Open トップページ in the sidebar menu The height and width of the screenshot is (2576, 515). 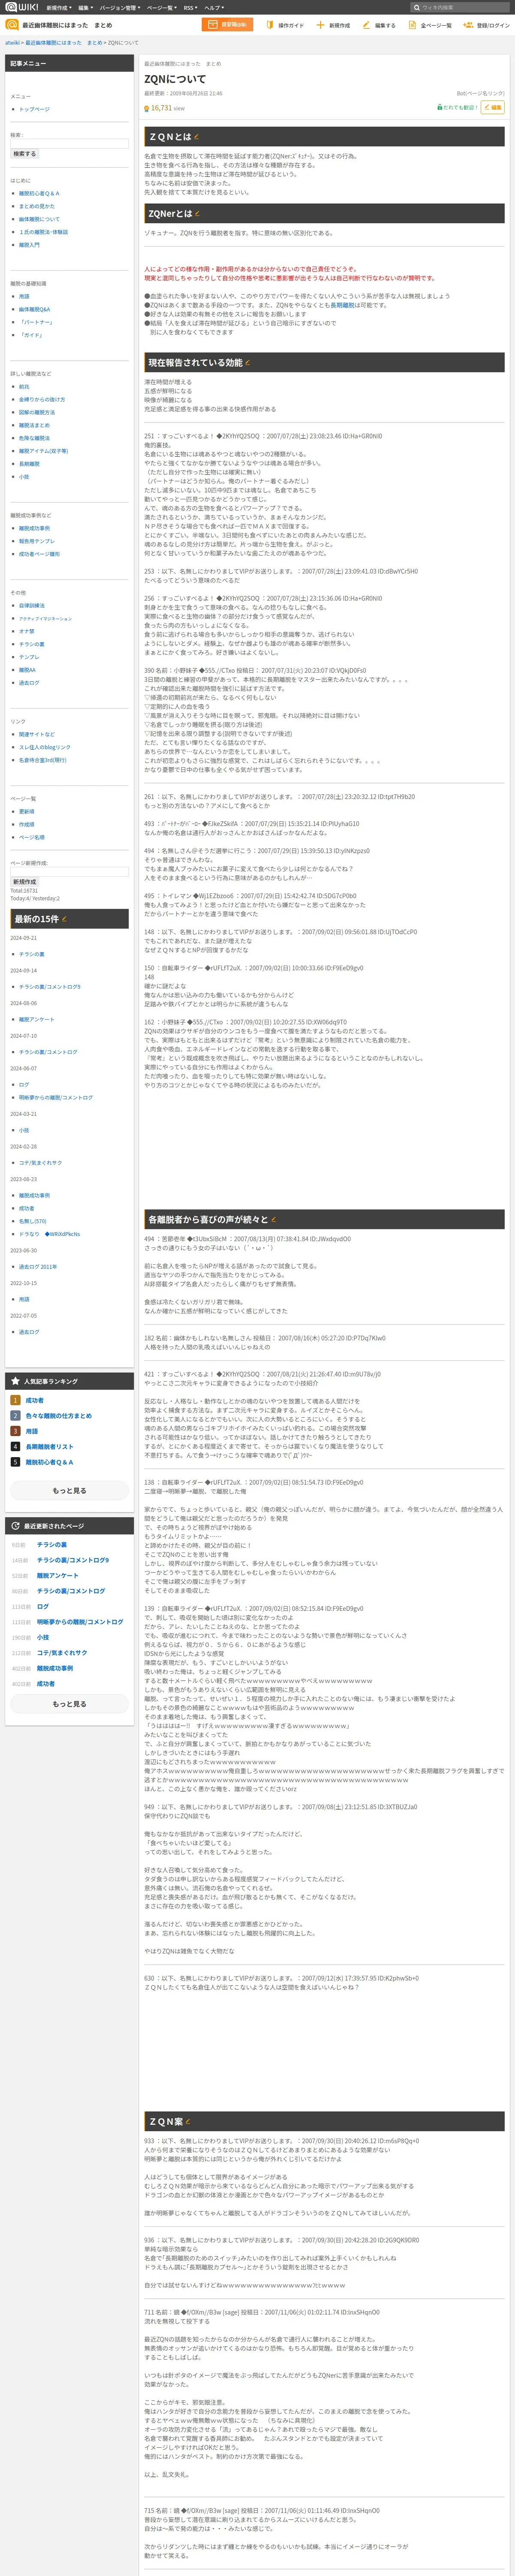coord(34,109)
